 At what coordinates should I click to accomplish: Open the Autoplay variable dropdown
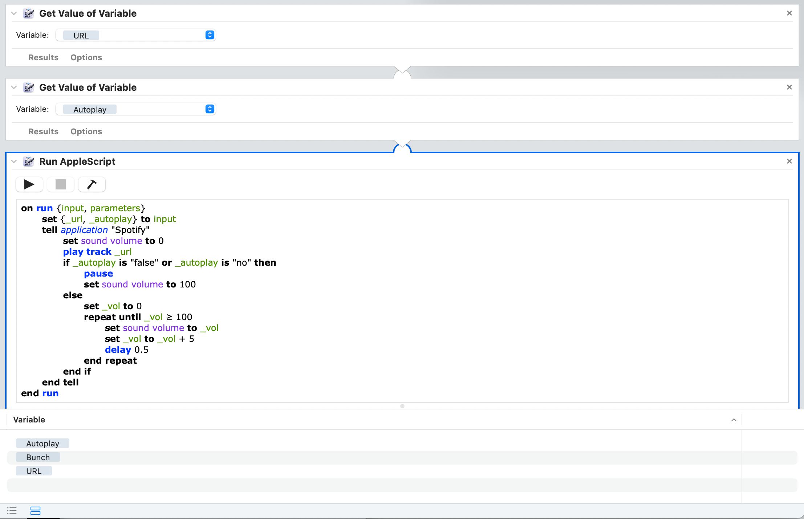[x=210, y=109]
